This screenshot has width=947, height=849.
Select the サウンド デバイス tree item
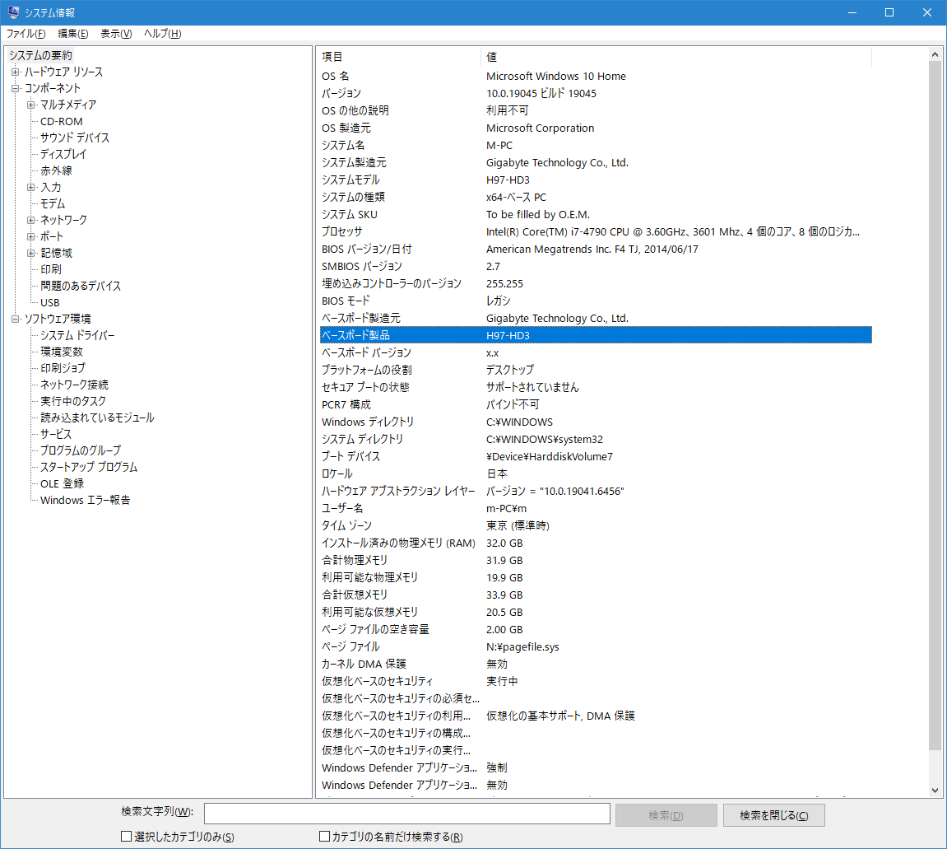75,138
